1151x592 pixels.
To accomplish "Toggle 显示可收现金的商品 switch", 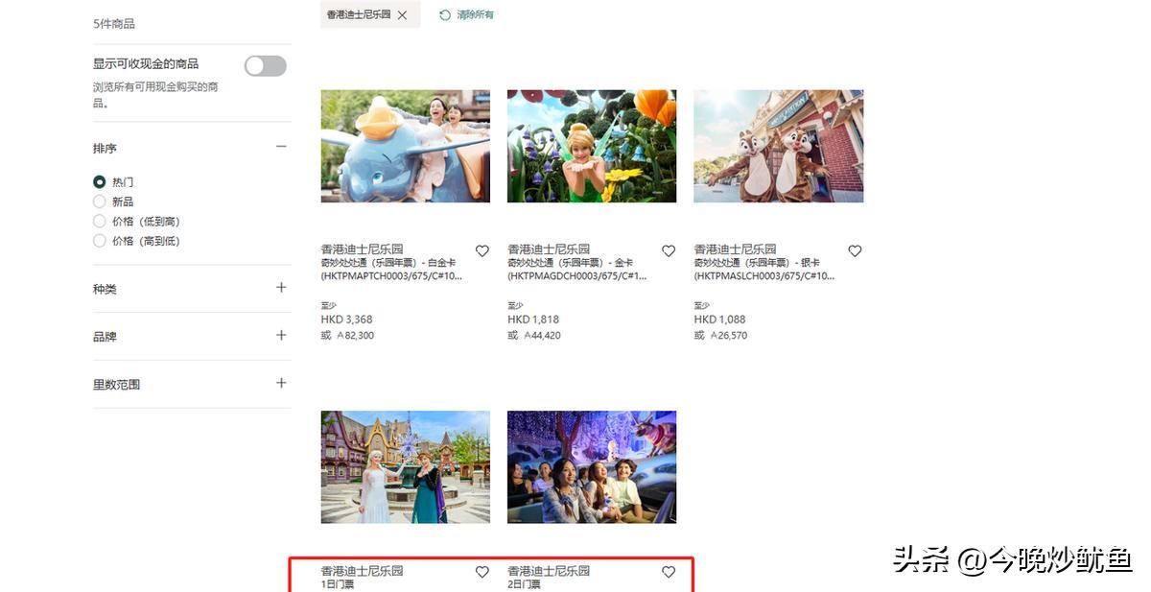I will pos(265,65).
